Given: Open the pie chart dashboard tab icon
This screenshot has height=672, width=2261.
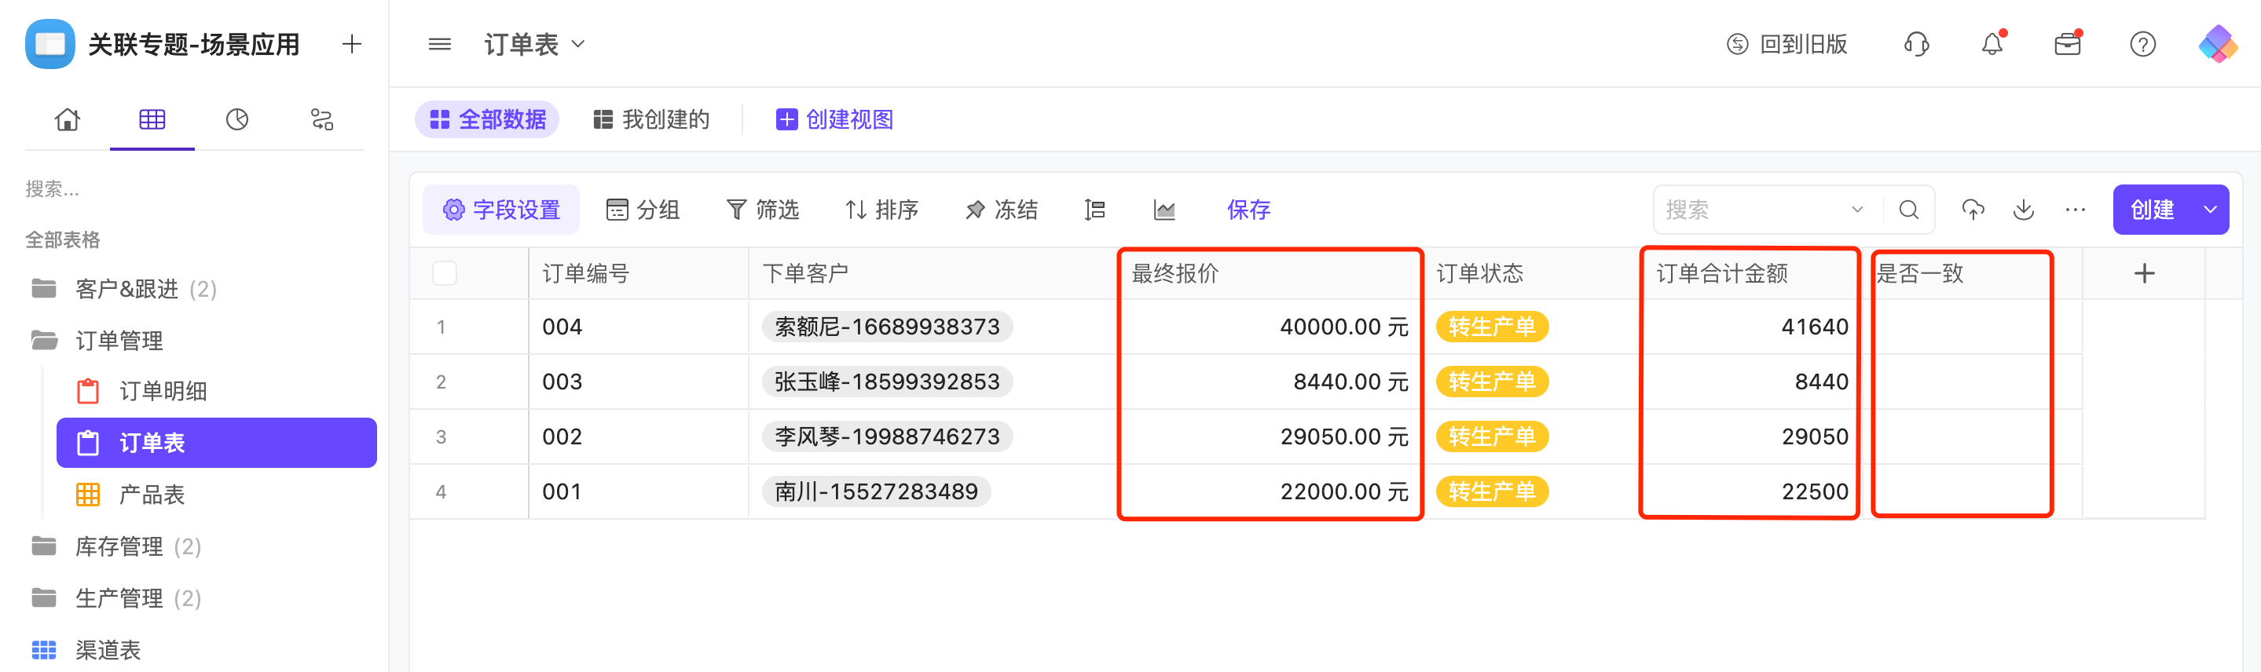Looking at the screenshot, I should pos(237,119).
